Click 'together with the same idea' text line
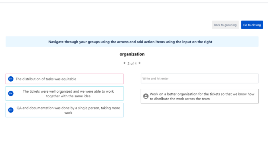 point(68,96)
